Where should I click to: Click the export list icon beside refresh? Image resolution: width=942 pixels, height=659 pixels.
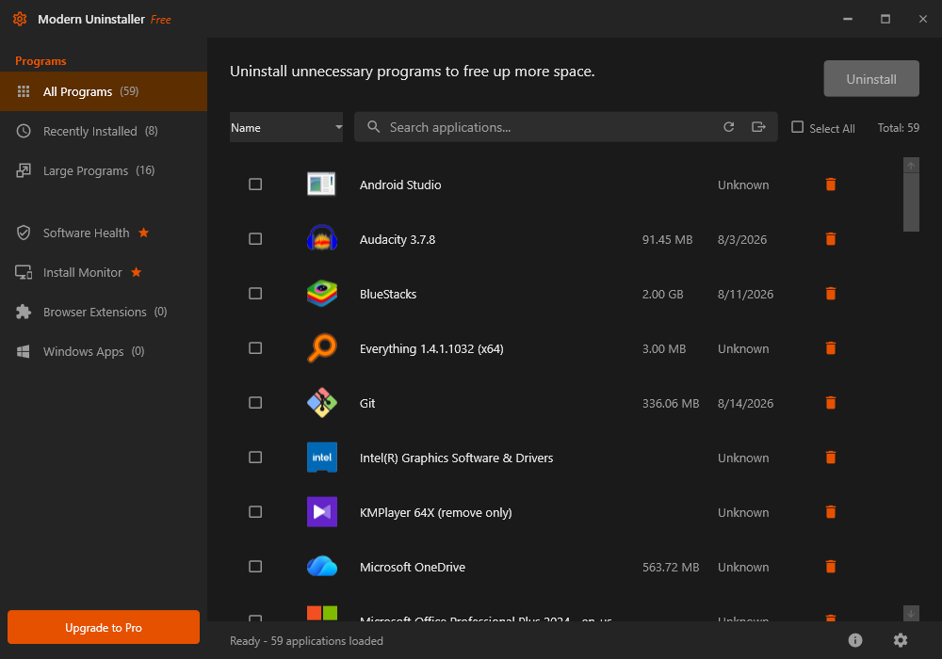click(x=758, y=127)
